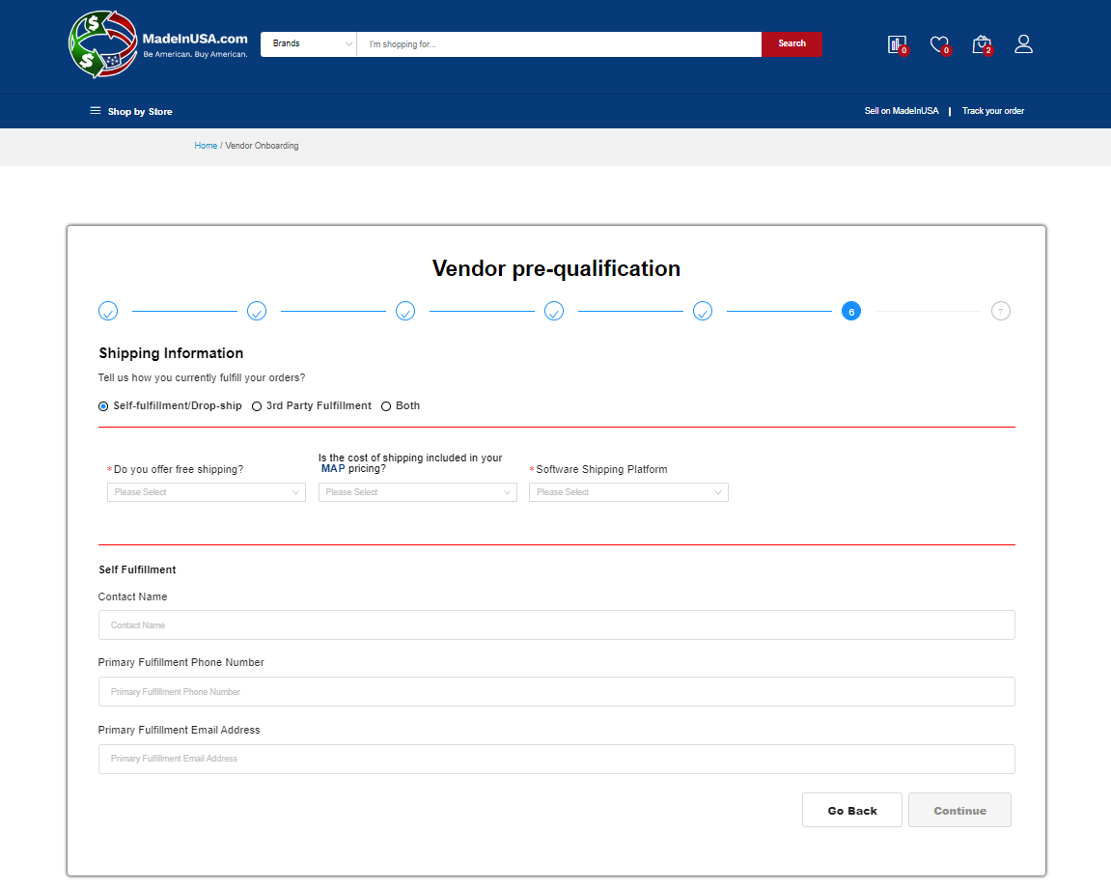Click the current step 6 indicator
This screenshot has height=888, width=1111.
(851, 311)
